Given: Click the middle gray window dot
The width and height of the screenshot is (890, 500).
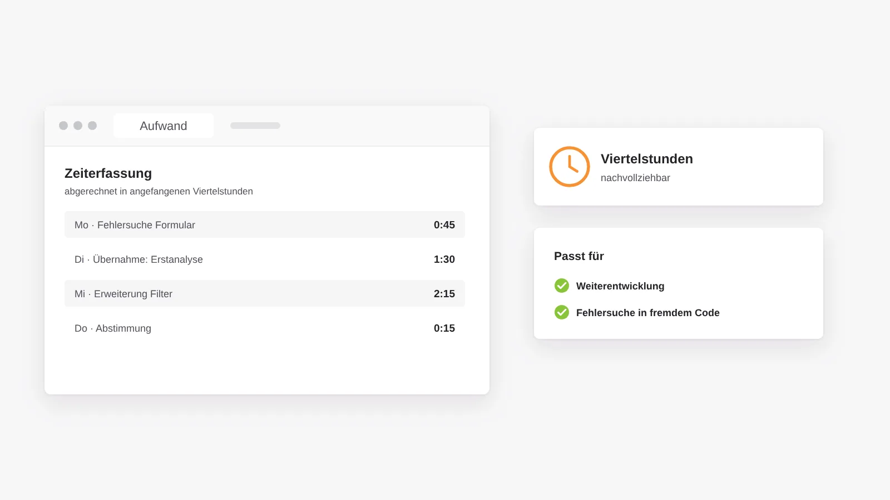Looking at the screenshot, I should 78,126.
